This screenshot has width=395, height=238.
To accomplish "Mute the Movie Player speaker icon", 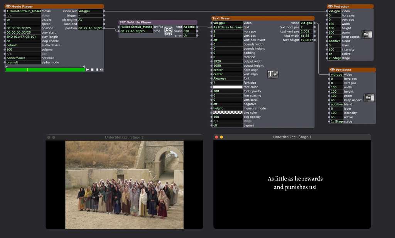I will (101, 69).
